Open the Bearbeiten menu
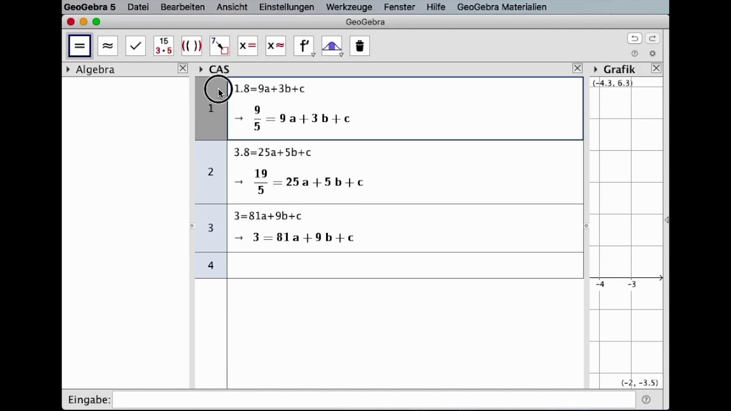The height and width of the screenshot is (411, 731). (x=183, y=7)
